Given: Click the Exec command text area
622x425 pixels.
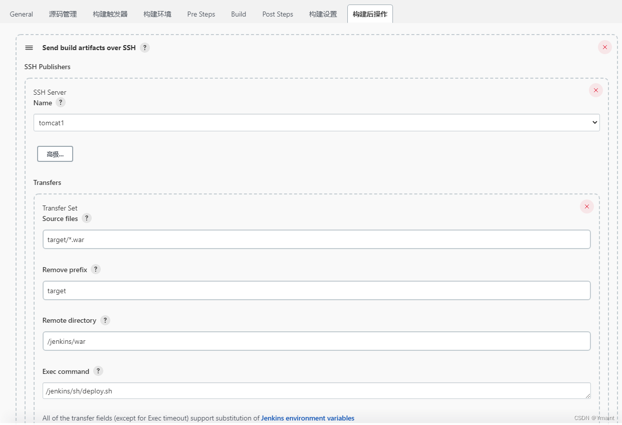Looking at the screenshot, I should point(317,391).
